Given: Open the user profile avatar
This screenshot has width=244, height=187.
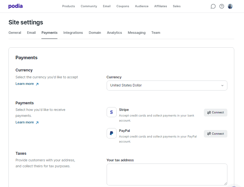Looking at the screenshot, I should tap(230, 6).
